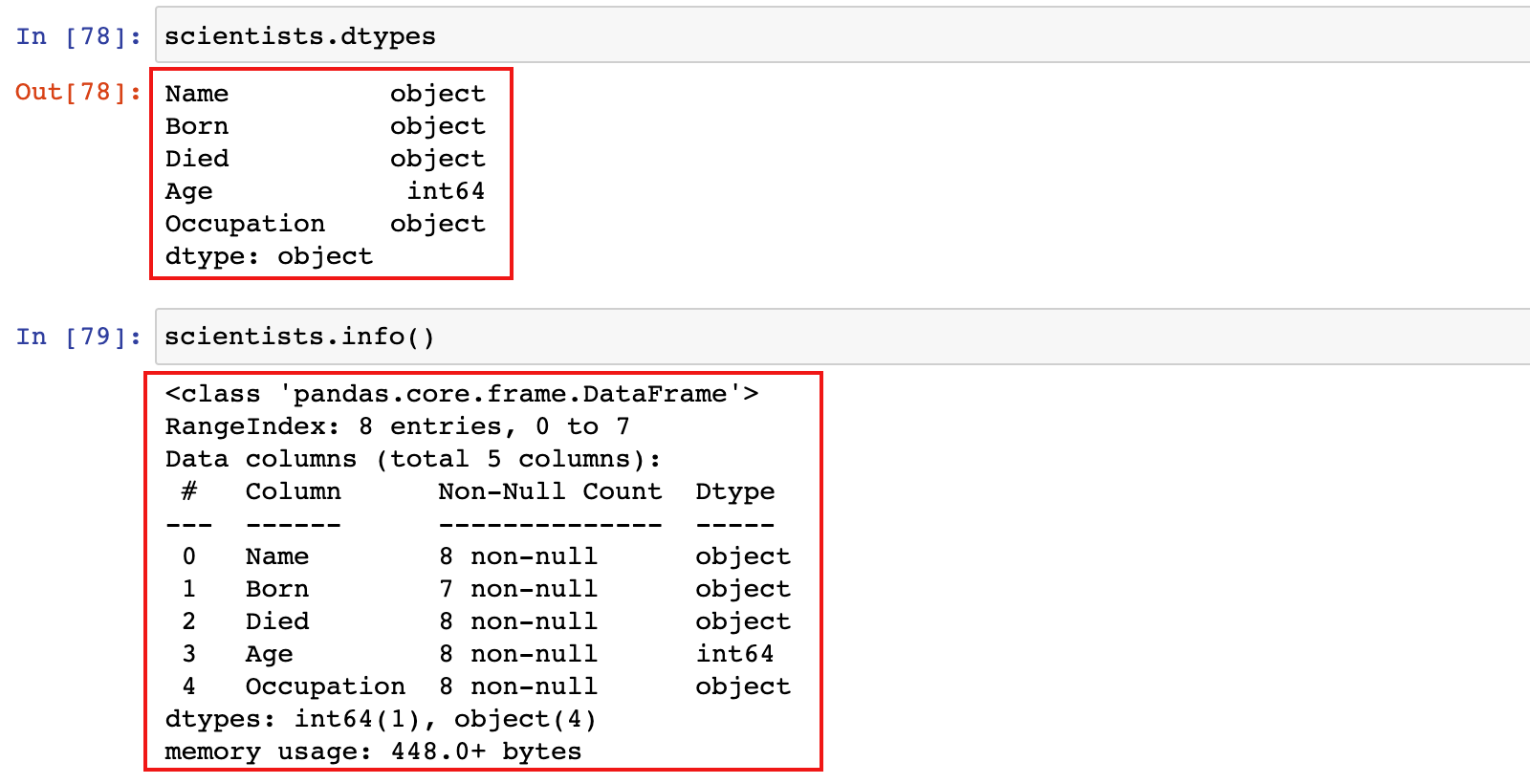Screen dimensions: 1530x784
Task: Click 'memory usage: 448.0+ bytes' line
Action: coord(373,751)
